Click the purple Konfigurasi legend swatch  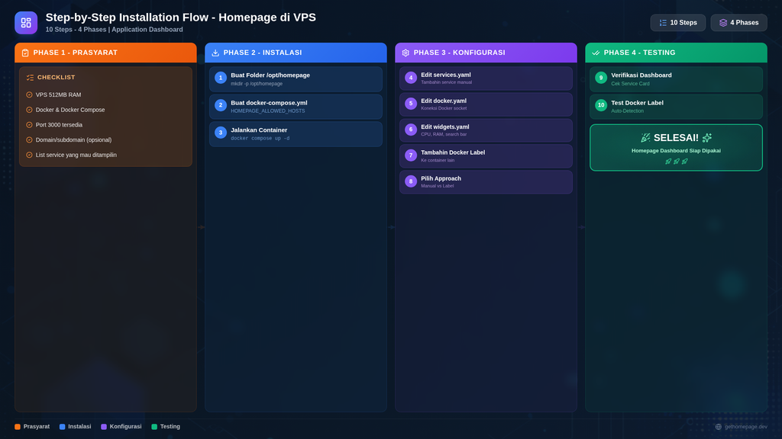(x=104, y=427)
